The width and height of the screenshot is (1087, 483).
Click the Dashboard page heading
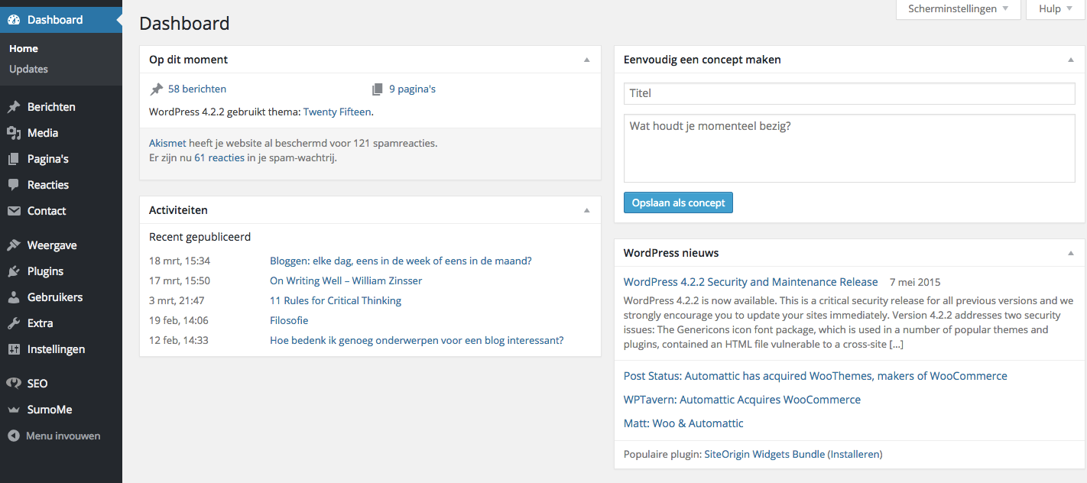point(184,24)
